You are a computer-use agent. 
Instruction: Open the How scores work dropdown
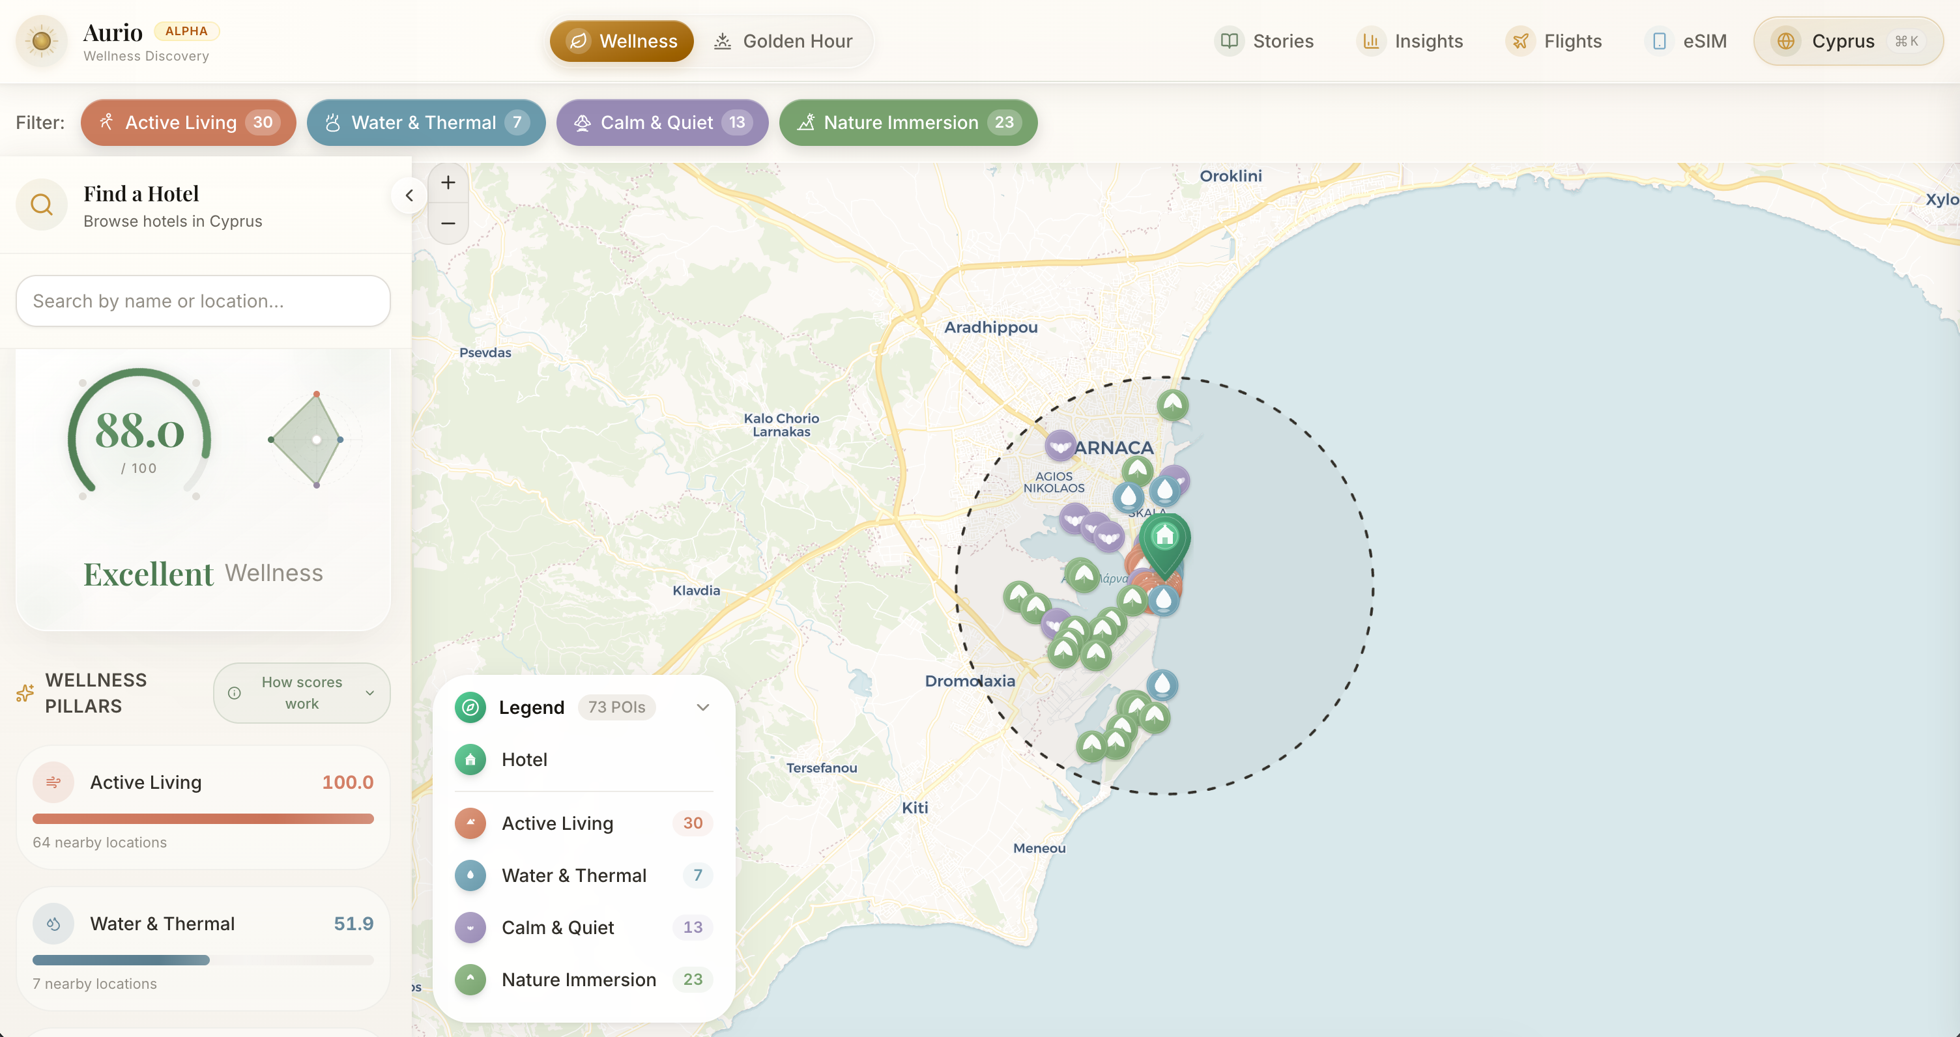(x=301, y=692)
